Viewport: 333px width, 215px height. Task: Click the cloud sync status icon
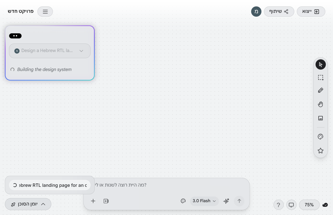click(x=325, y=205)
